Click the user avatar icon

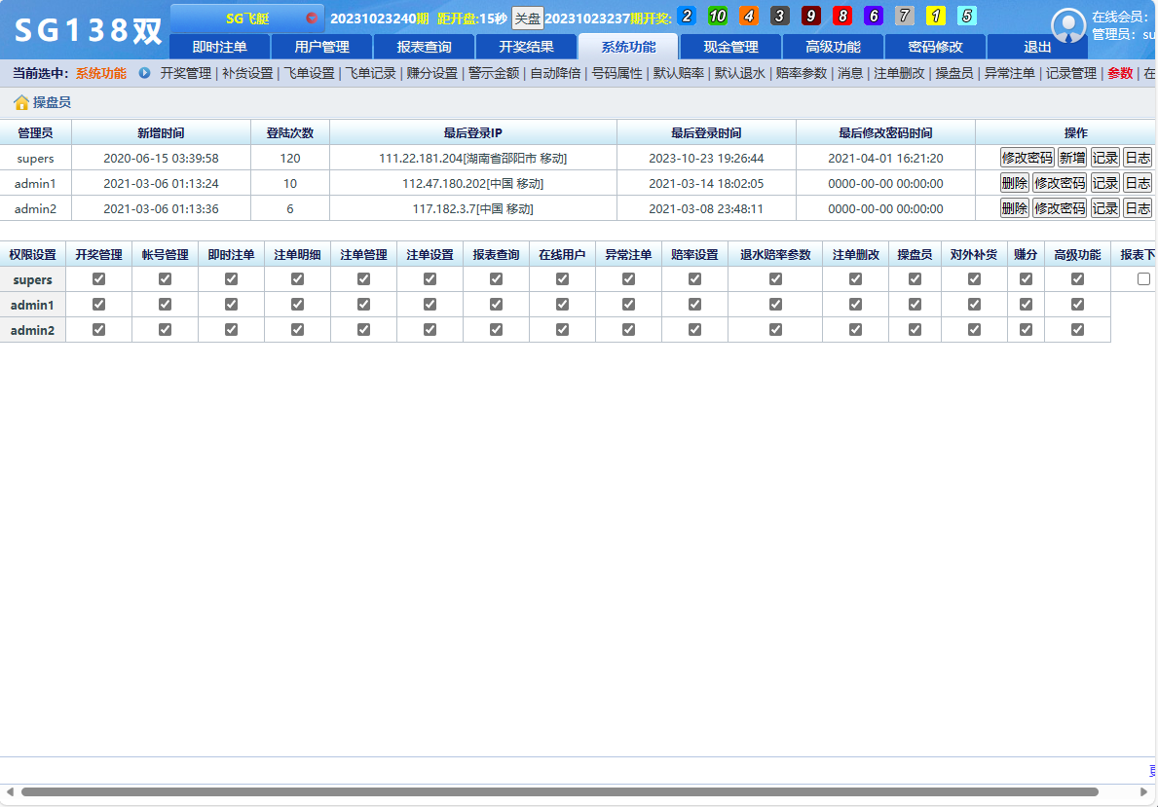[1067, 26]
